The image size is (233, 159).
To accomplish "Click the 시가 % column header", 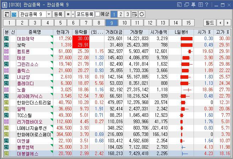I will point(204,32).
